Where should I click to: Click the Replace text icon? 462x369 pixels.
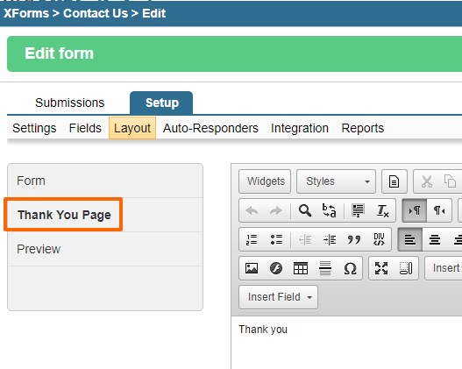point(329,210)
